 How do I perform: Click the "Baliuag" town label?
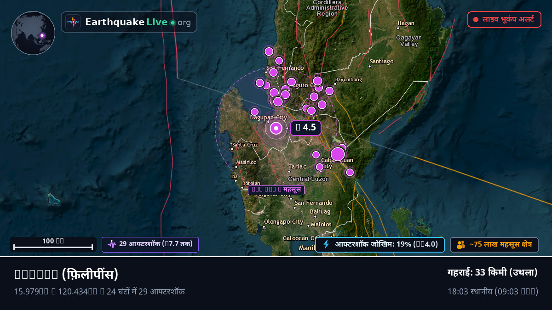click(320, 212)
